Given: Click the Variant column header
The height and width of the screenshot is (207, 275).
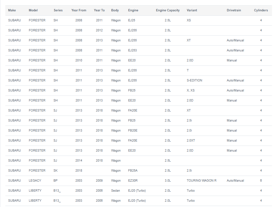Looking at the screenshot, I should [192, 10].
